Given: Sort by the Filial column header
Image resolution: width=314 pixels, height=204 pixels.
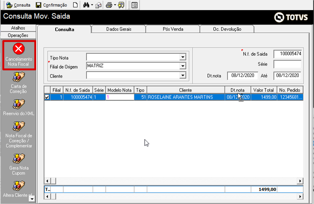Looking at the screenshot, I should (x=57, y=90).
